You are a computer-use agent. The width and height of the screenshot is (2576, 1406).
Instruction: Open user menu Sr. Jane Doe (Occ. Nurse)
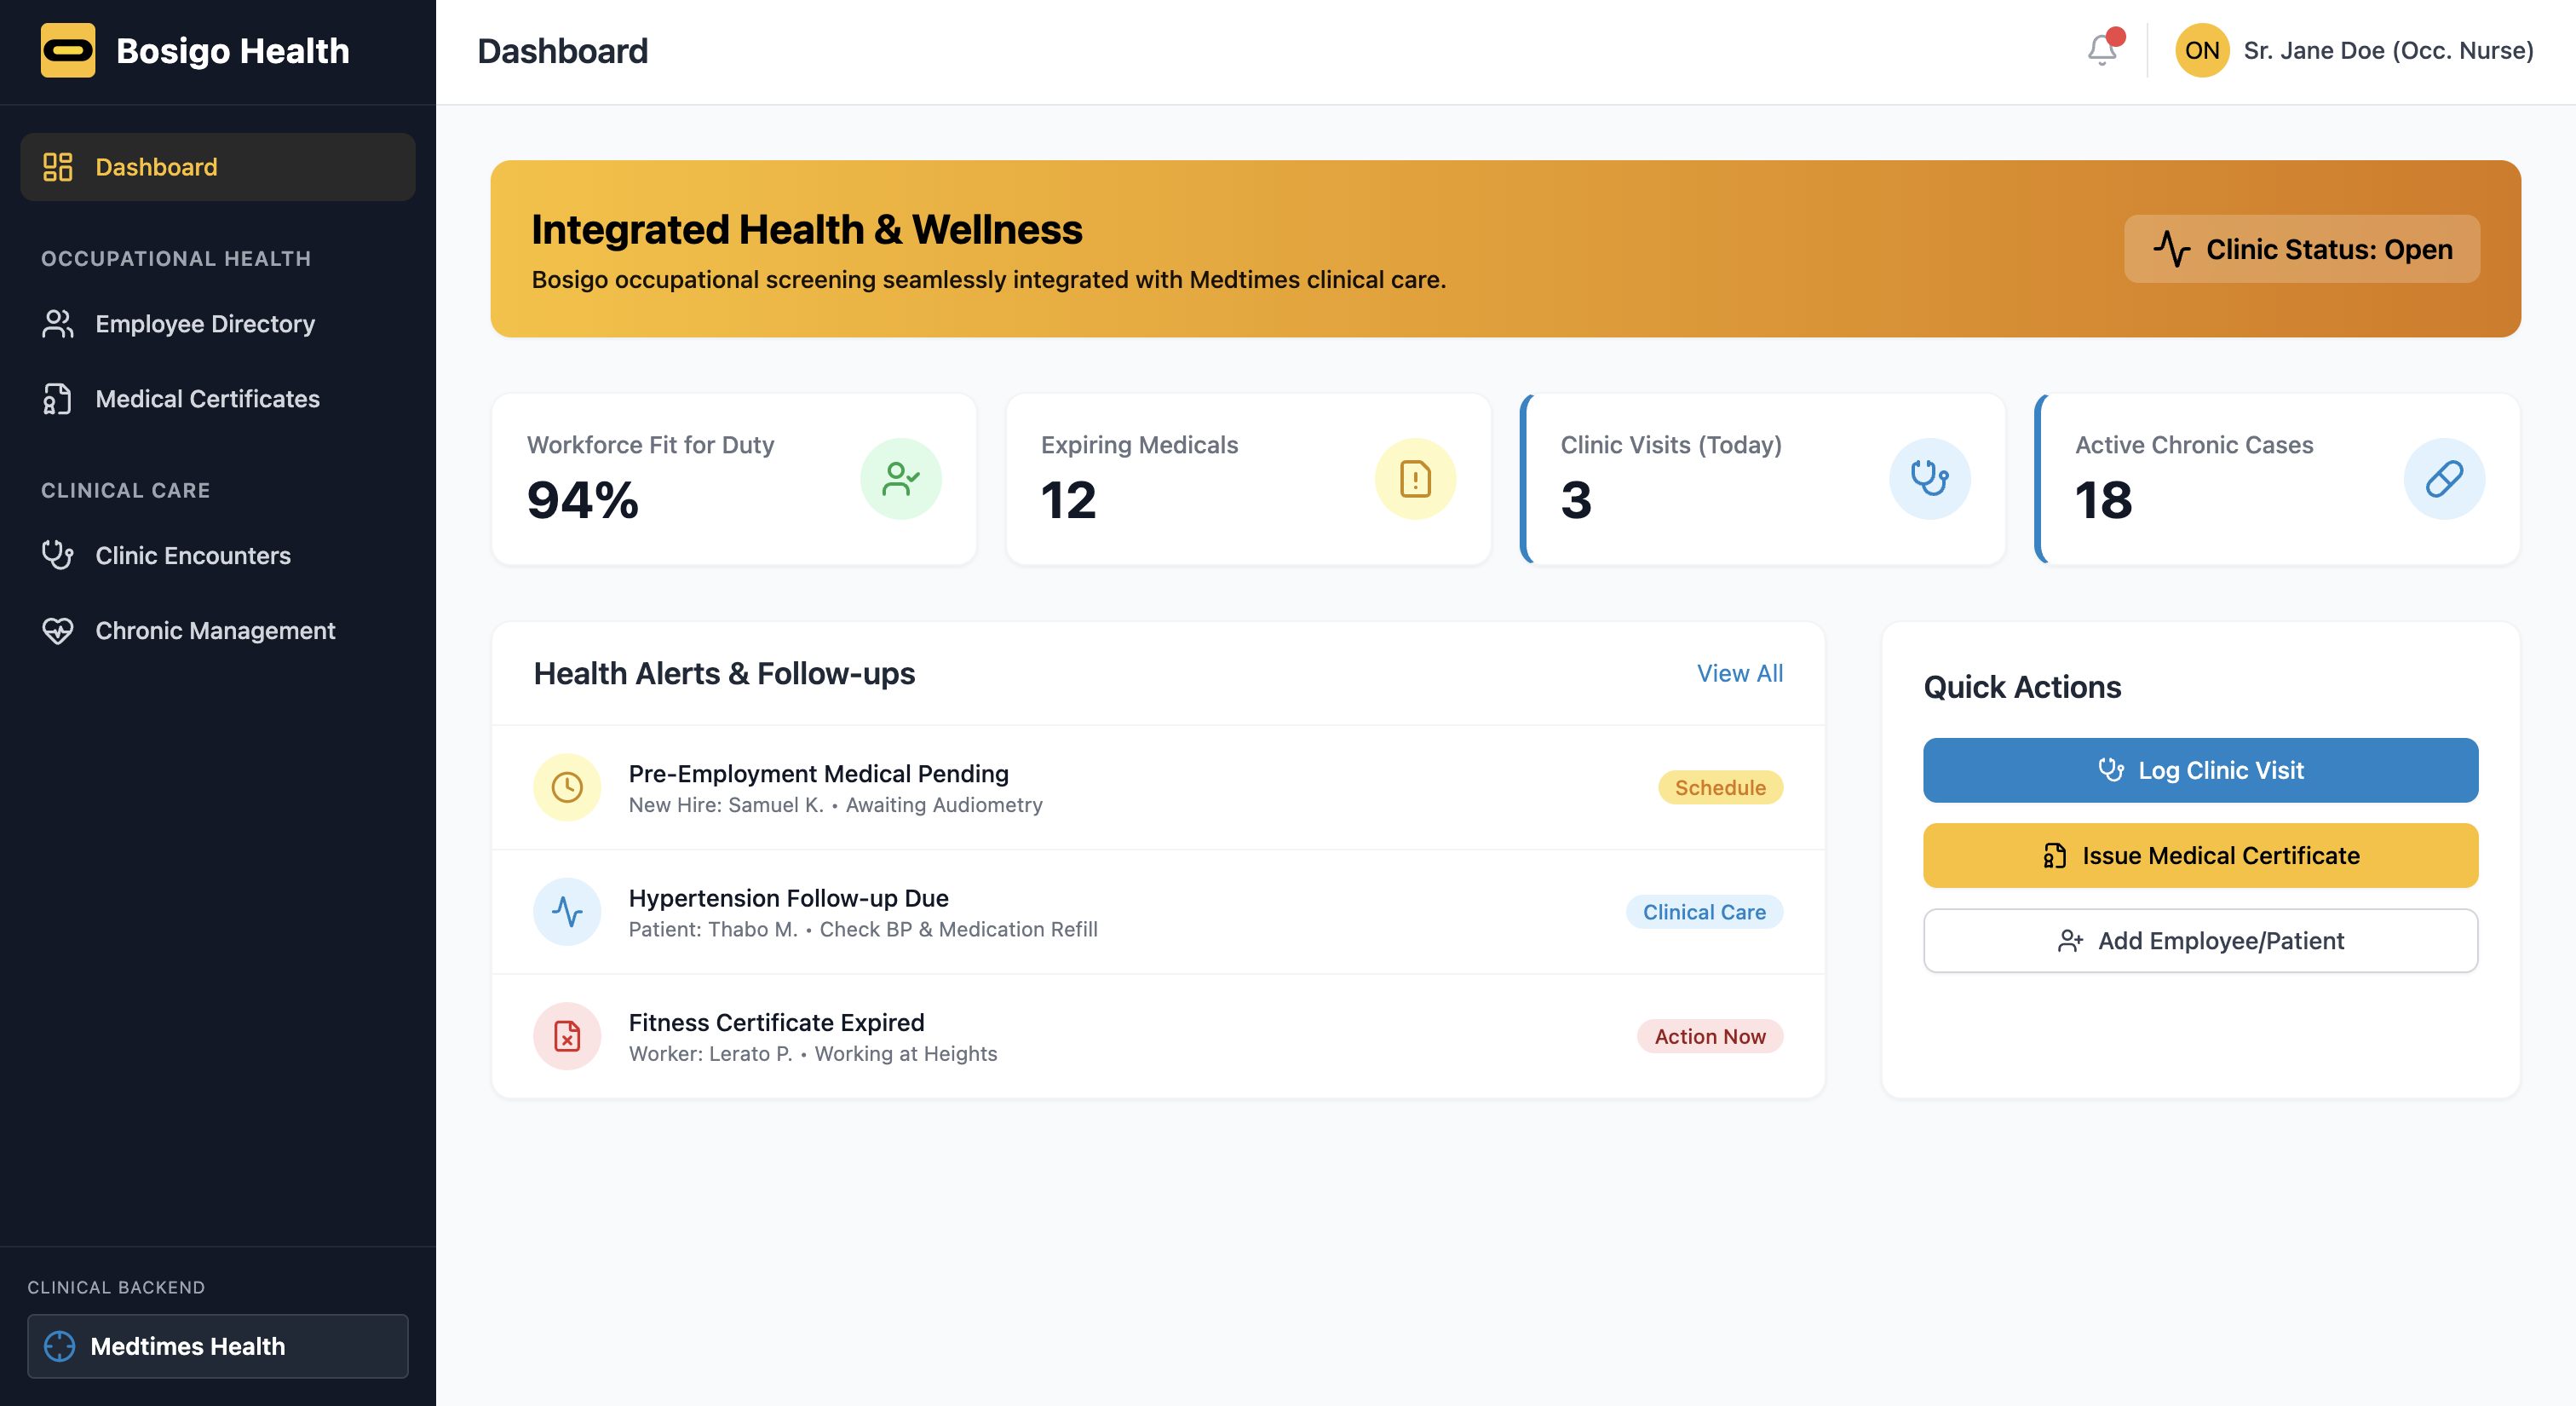2354,50
